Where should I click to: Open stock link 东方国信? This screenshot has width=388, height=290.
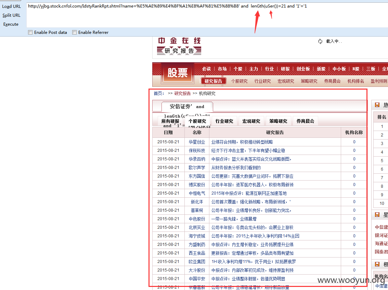tap(197, 176)
